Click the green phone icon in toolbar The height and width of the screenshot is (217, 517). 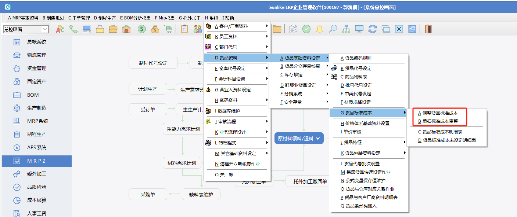click(73, 29)
